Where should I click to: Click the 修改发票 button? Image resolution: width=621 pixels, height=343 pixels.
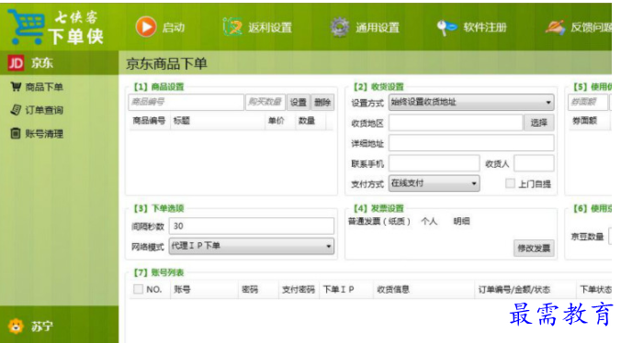click(534, 249)
